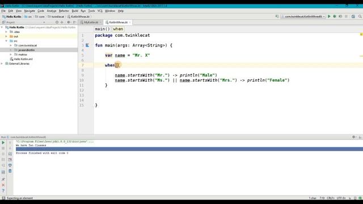Open Project panel settings gear
The image size is (363, 204).
[x=69, y=22]
